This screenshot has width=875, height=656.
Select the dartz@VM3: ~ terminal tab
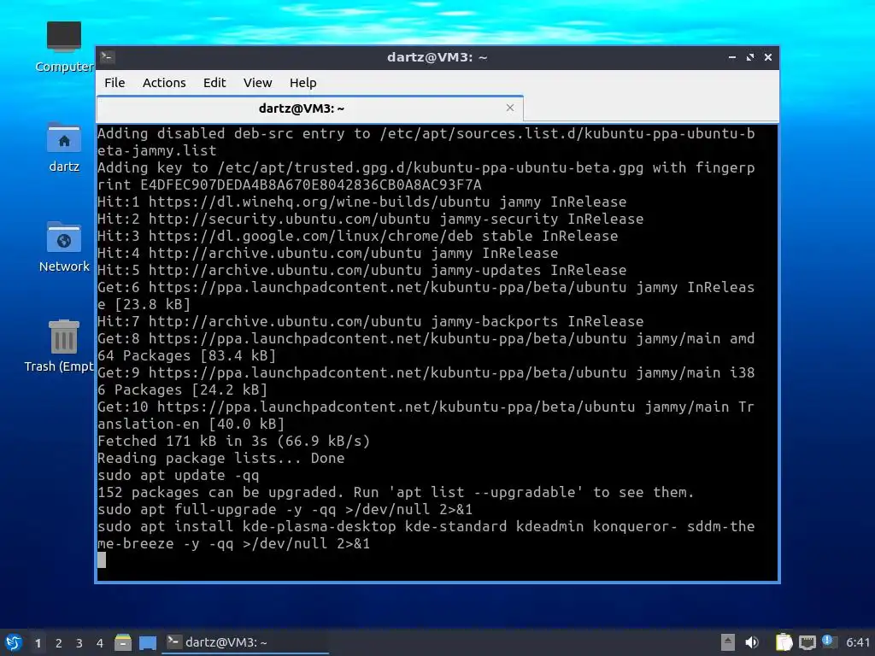[x=309, y=108]
